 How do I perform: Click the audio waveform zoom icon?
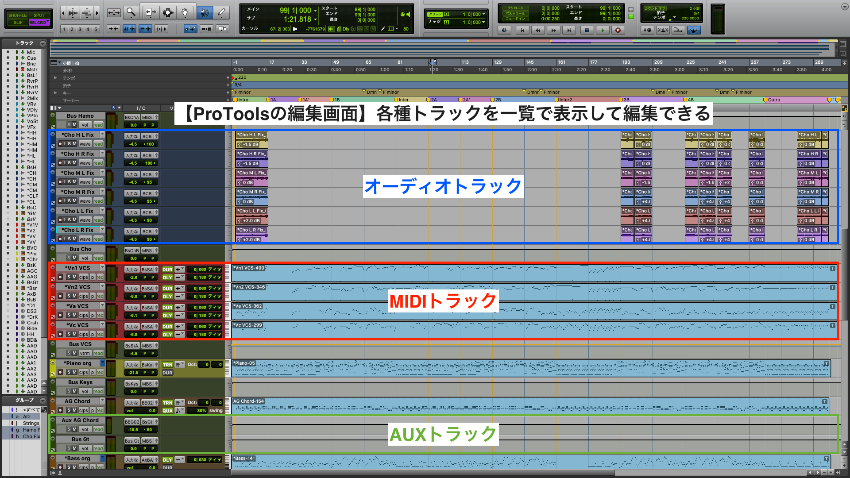73,12
